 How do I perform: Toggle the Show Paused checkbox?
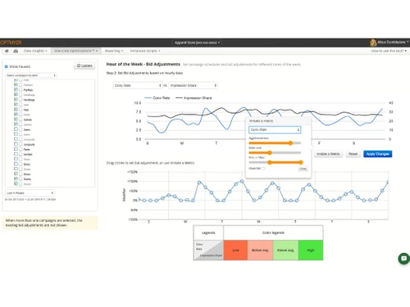point(7,66)
